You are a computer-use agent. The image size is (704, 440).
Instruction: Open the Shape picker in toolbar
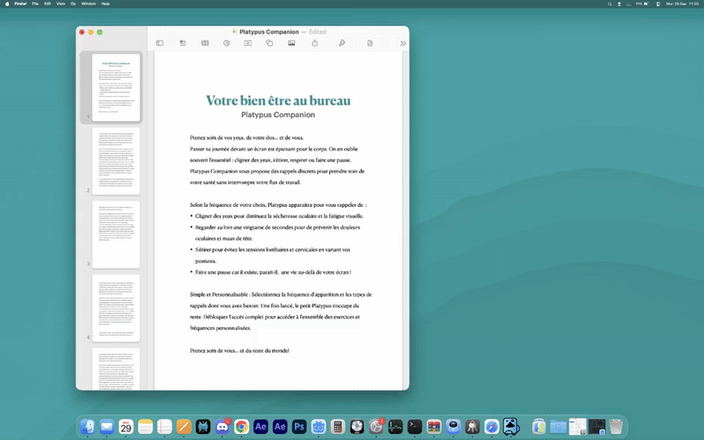pos(269,43)
